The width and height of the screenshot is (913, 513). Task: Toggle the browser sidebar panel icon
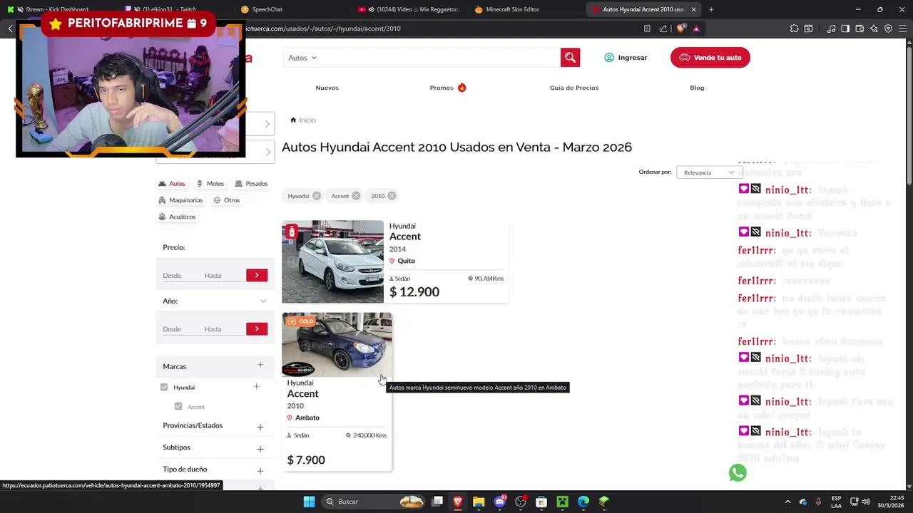pos(845,28)
